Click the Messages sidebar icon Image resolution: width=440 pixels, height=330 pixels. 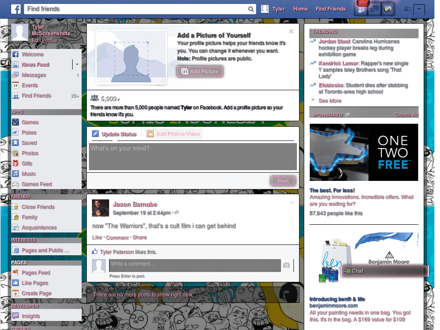coord(15,75)
